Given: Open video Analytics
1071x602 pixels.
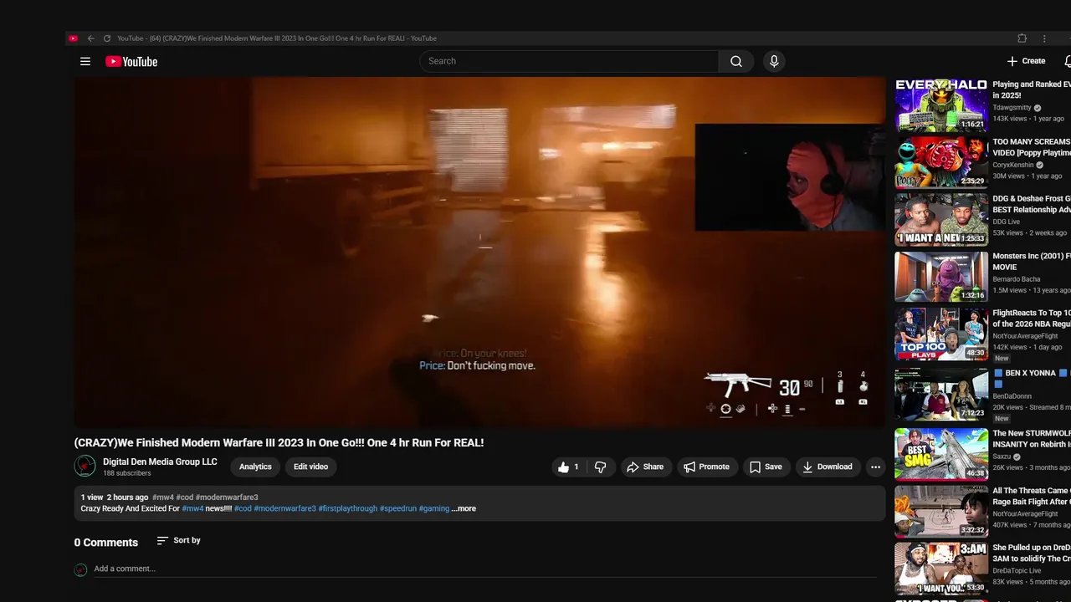Looking at the screenshot, I should [x=255, y=467].
